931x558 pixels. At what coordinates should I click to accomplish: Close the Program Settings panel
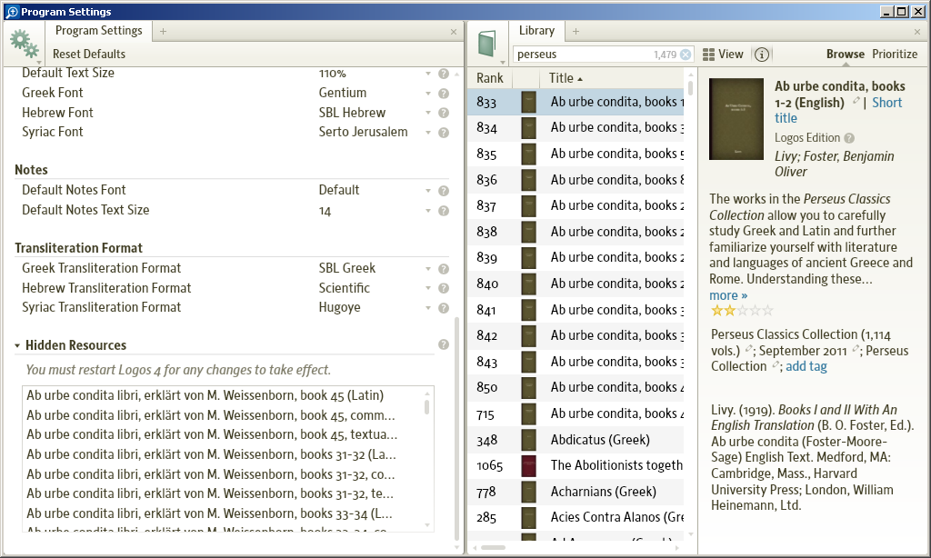click(454, 32)
